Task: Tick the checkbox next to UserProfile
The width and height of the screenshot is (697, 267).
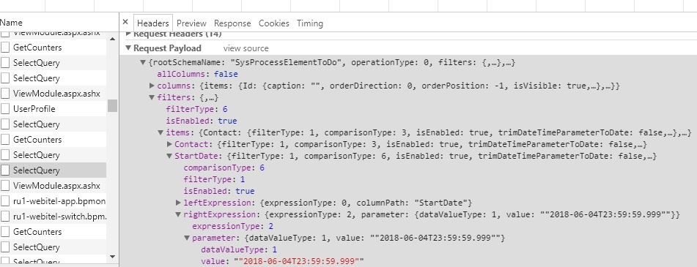Action: pos(5,109)
